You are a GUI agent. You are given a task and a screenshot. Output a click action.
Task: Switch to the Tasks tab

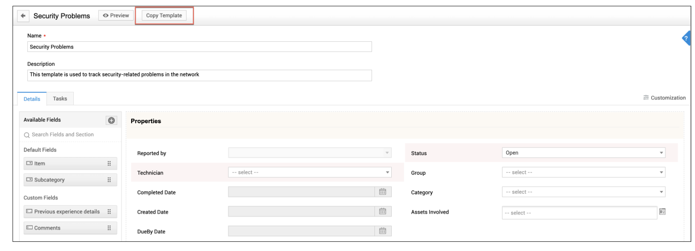tap(60, 99)
